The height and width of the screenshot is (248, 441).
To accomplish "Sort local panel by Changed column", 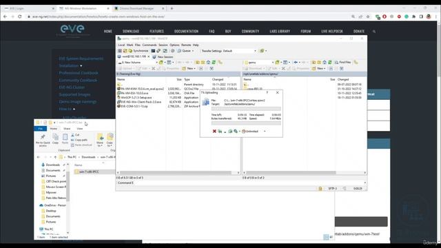I will coord(218,80).
